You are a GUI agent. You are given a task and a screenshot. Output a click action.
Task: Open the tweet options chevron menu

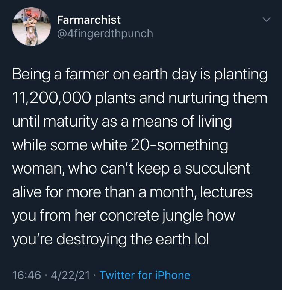click(266, 19)
